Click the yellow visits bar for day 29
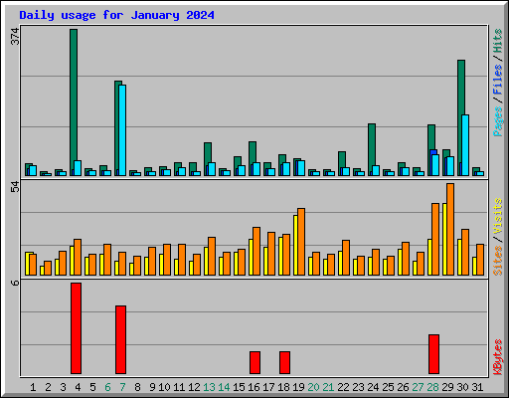 tap(444, 239)
